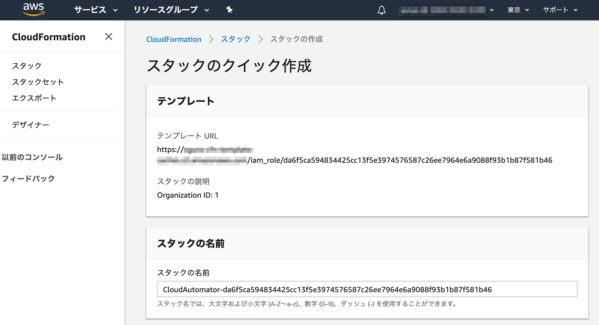Go to スタックセット in the sidebar
This screenshot has width=599, height=325.
coord(38,82)
